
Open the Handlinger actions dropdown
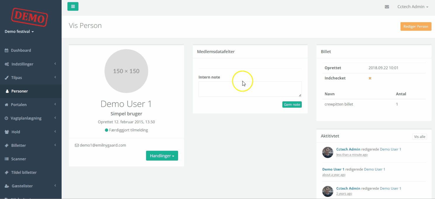point(162,156)
